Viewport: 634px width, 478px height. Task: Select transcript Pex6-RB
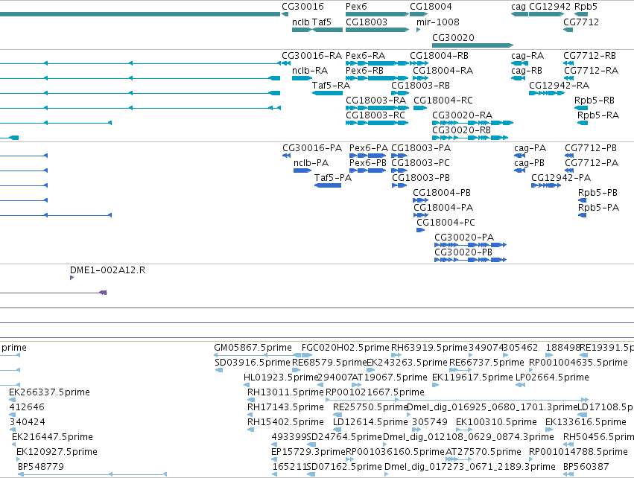pyautogui.click(x=377, y=78)
